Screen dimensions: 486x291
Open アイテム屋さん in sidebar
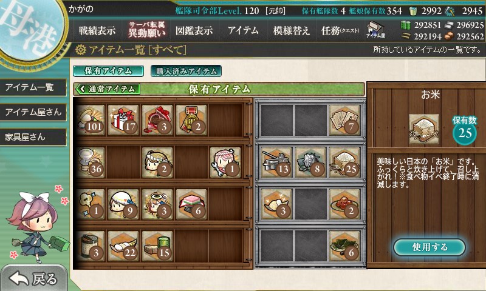coord(33,112)
